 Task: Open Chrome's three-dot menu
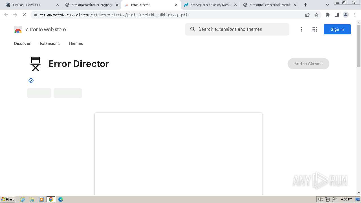[355, 15]
